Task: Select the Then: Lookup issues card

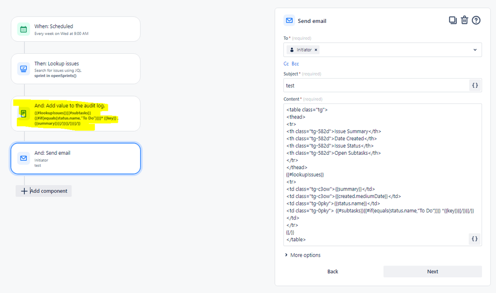Action: (x=76, y=69)
